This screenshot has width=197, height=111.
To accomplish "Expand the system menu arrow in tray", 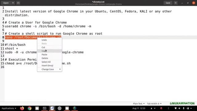I will click(191, 108).
